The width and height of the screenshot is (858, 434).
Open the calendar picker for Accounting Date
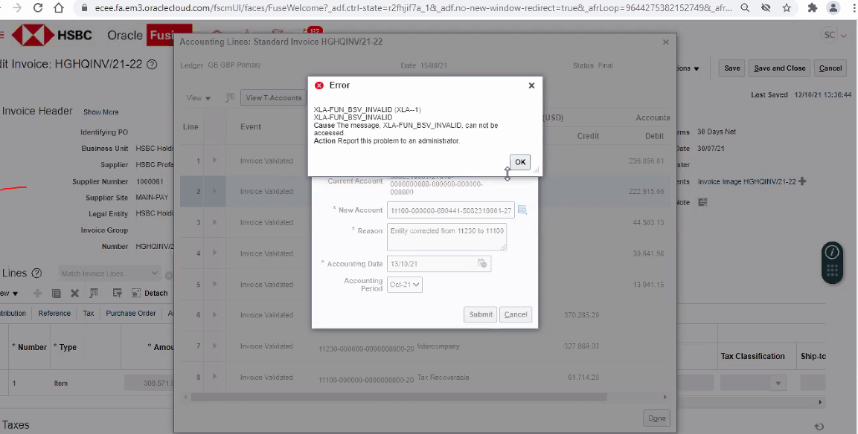(x=482, y=264)
